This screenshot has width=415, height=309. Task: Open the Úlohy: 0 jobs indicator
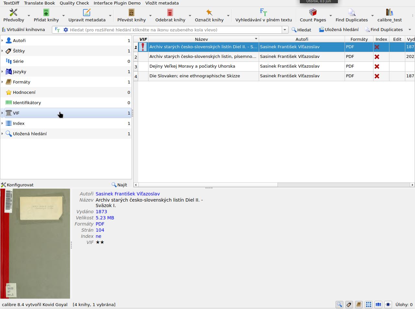(x=404, y=304)
